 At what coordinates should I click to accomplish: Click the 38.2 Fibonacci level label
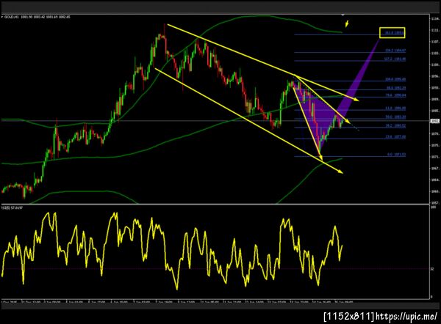coord(396,125)
